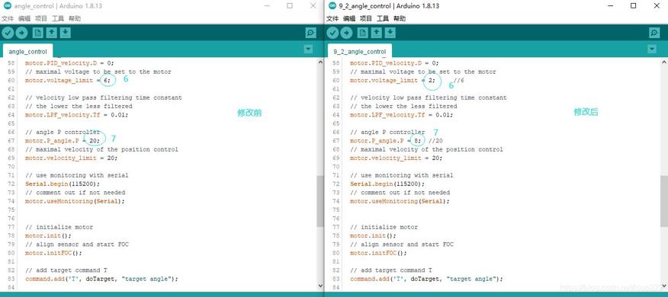
Task: Click Save sketch icon in 9_2_angle_control window
Action: tap(390, 33)
